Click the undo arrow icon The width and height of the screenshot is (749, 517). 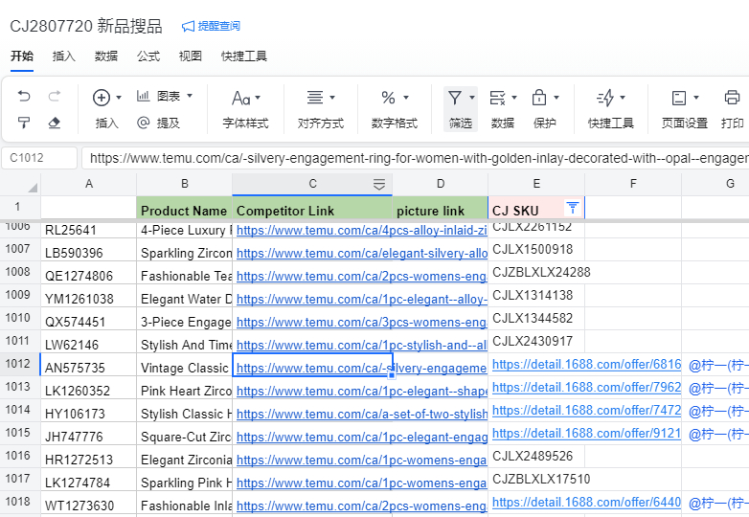pos(24,97)
